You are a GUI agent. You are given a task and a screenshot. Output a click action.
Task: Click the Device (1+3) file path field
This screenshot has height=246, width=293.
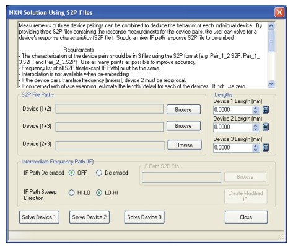point(110,127)
